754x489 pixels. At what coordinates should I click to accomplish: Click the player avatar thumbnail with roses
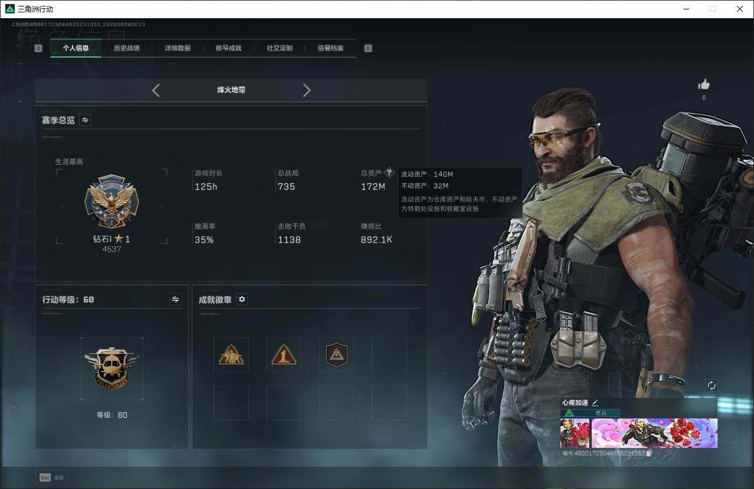575,433
